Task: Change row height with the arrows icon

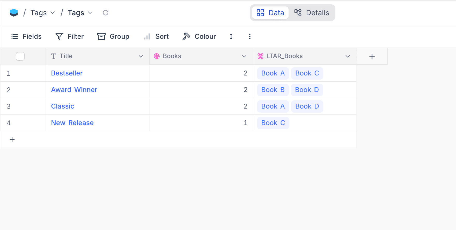Action: point(231,36)
